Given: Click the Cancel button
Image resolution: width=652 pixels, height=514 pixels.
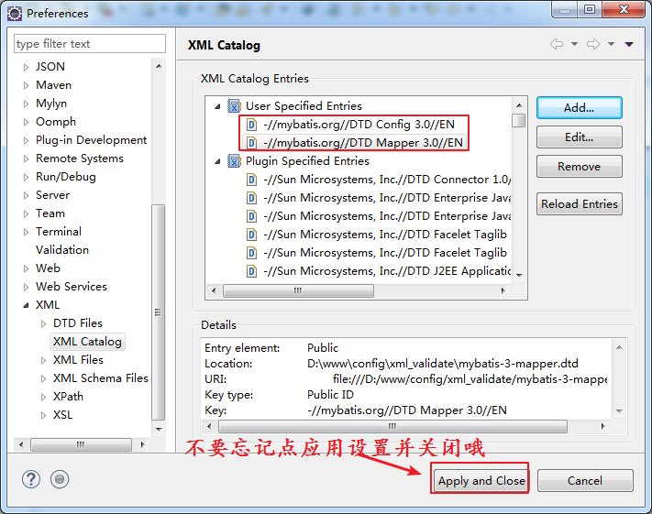Looking at the screenshot, I should pyautogui.click(x=585, y=481).
